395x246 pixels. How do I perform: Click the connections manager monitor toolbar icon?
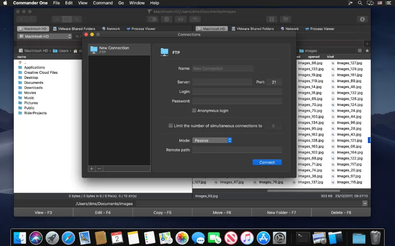[x=286, y=19]
